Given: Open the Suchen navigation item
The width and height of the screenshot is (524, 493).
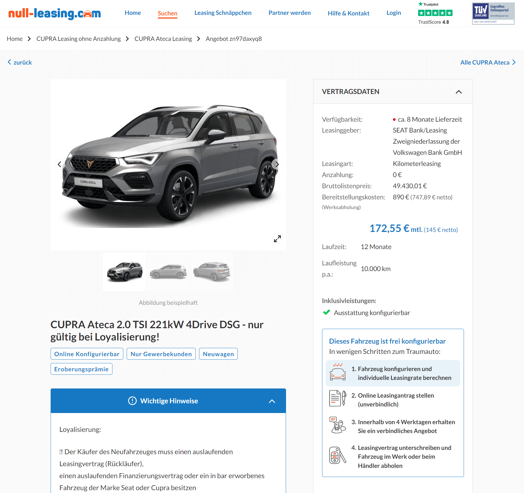Looking at the screenshot, I should (168, 13).
